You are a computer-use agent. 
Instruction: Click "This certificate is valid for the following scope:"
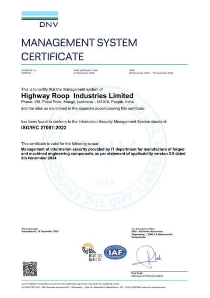pyautogui.click(x=60, y=144)
